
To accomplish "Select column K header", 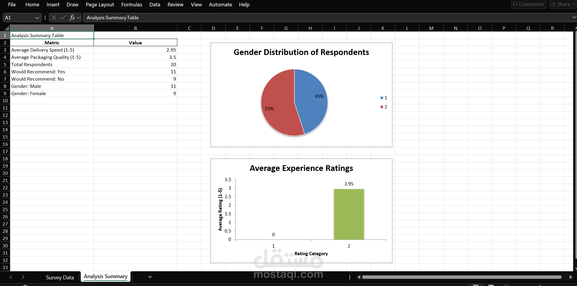I will click(383, 28).
